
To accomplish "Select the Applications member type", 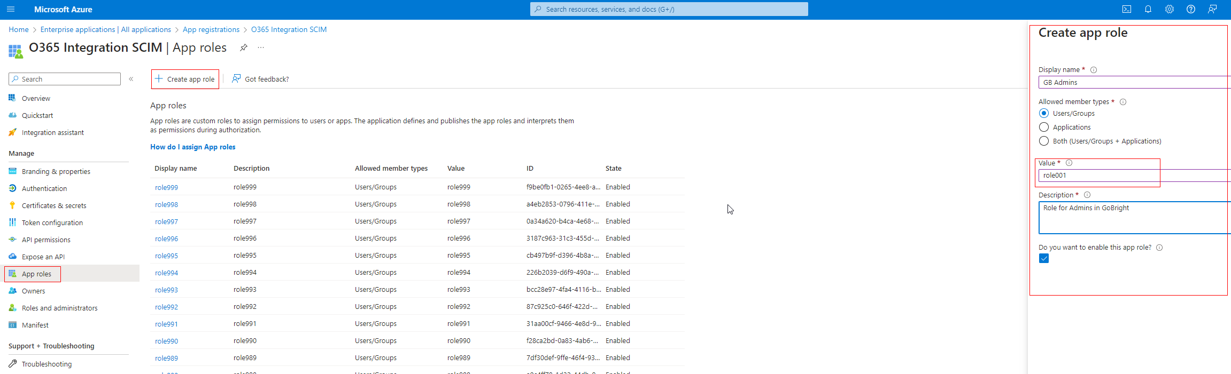I will 1044,127.
